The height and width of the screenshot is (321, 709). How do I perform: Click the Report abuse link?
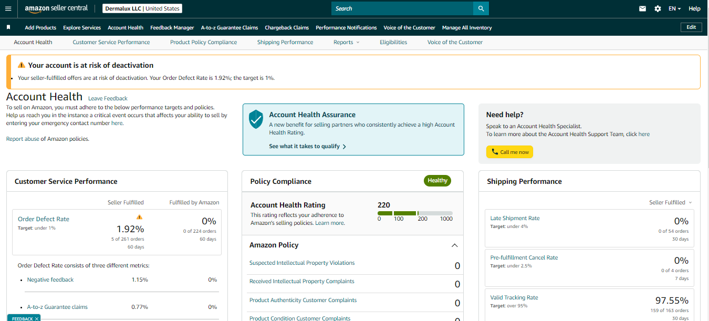[x=23, y=139]
